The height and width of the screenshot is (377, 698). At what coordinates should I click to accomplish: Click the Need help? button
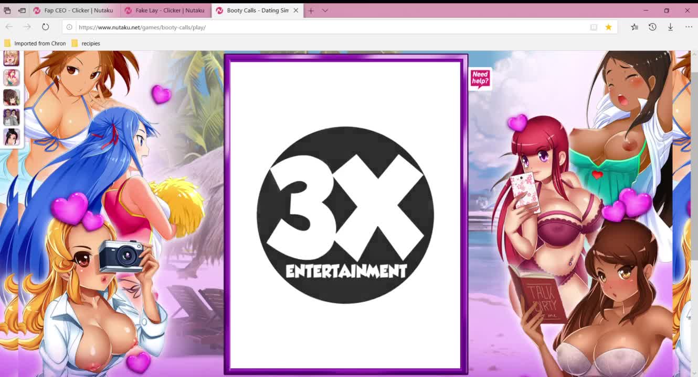tap(480, 79)
